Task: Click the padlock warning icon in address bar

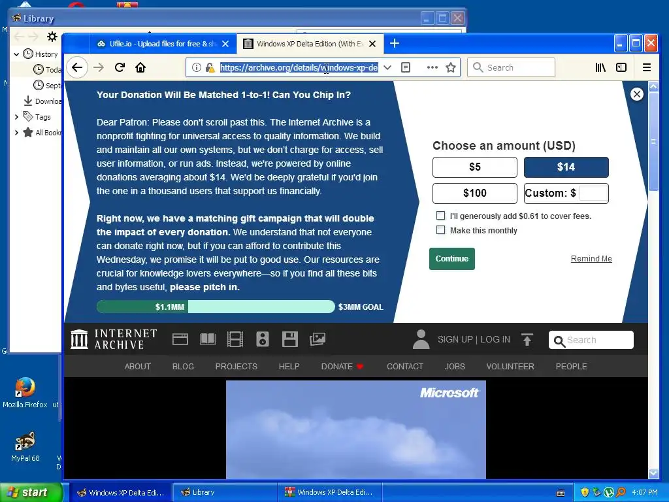Action: [210, 67]
